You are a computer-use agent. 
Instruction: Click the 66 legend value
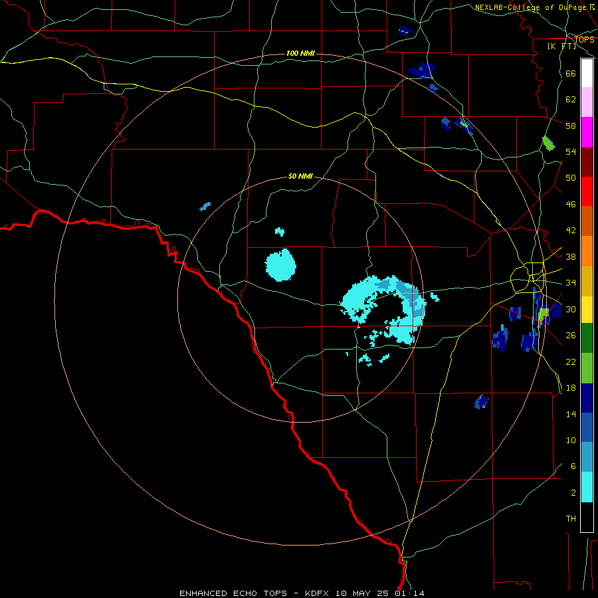(571, 73)
